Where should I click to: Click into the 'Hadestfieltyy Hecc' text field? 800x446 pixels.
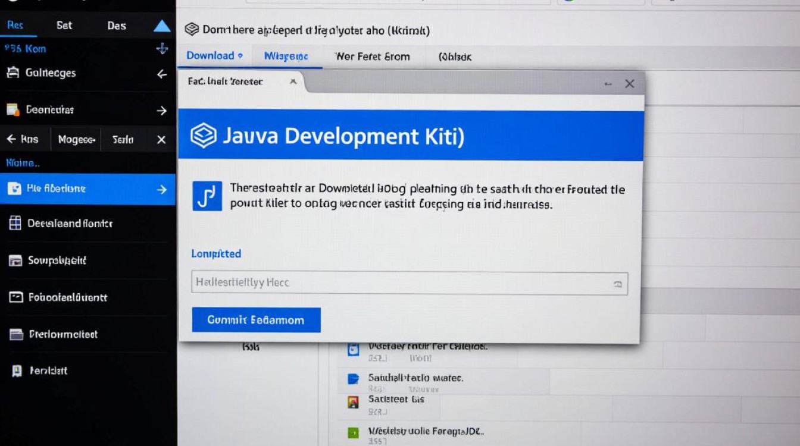pyautogui.click(x=399, y=283)
